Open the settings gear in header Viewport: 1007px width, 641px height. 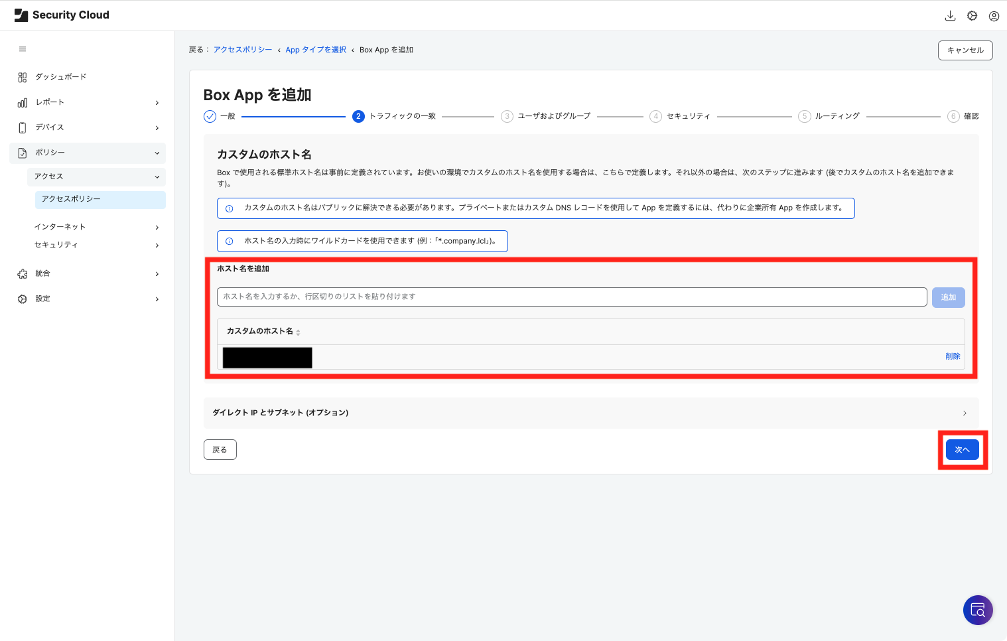(972, 16)
